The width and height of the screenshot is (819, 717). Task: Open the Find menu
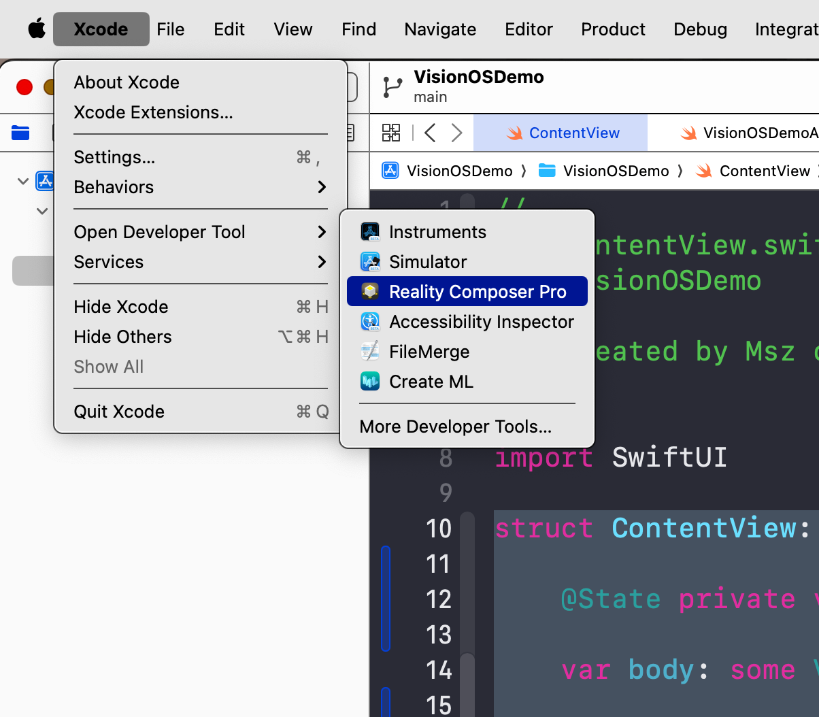point(358,29)
